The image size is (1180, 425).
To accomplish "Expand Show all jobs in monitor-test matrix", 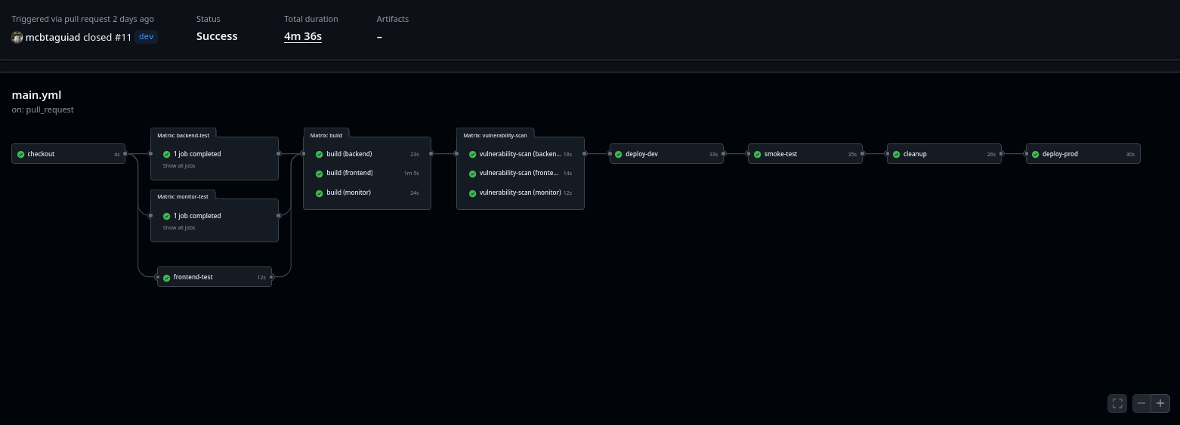I will pos(179,227).
